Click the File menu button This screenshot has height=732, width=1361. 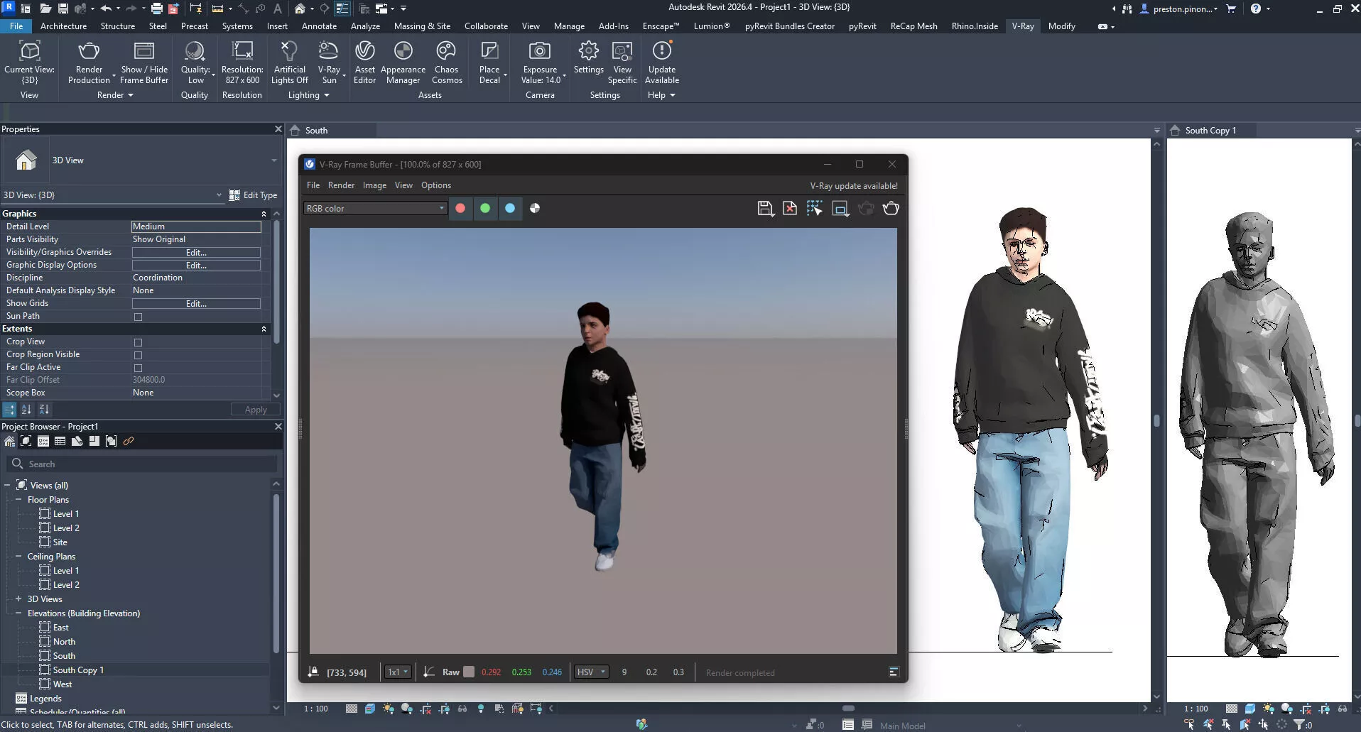16,26
